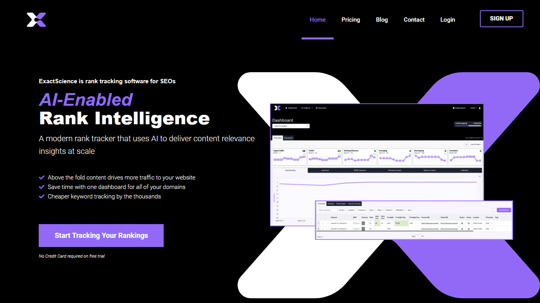Image resolution: width=540 pixels, height=303 pixels.
Task: Click the checkmark beside 'Save time with one dashboard'
Action: coord(42,187)
